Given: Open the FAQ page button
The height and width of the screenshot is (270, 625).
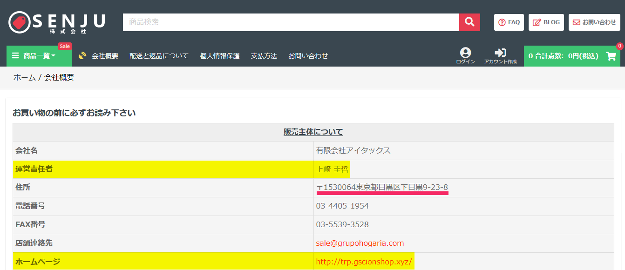Looking at the screenshot, I should click(509, 22).
